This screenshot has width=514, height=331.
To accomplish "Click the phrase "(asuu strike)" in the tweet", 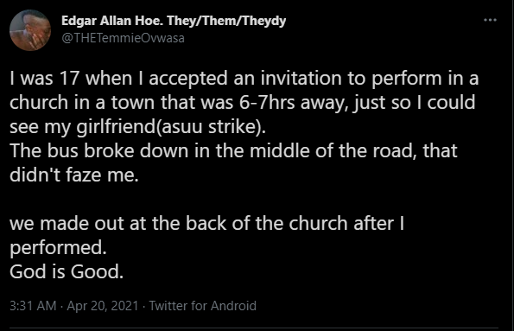I will pos(211,127).
